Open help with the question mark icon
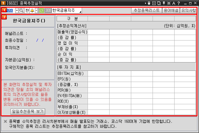This screenshot has height=133, width=199. [x=179, y=3]
